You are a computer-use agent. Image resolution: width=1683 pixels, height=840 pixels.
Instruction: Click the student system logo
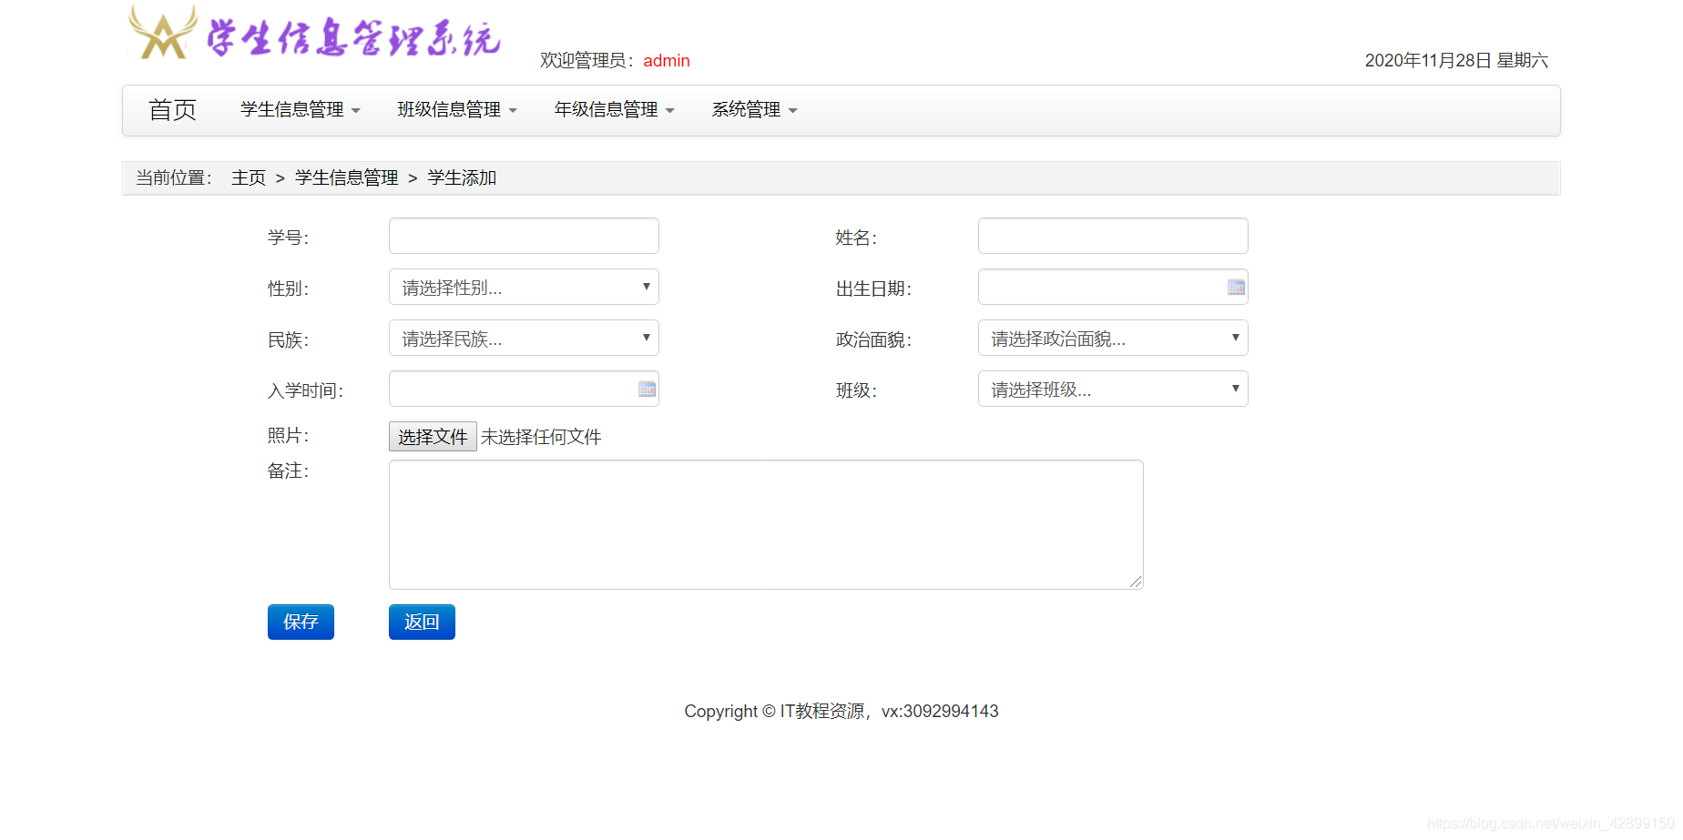[315, 33]
